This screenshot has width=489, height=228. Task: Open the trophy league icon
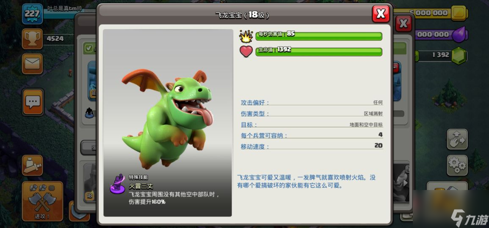pyautogui.click(x=33, y=38)
